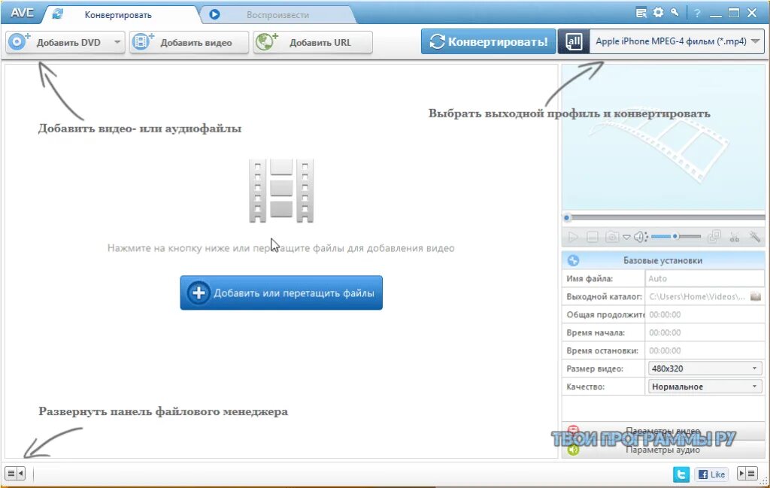Image resolution: width=770 pixels, height=488 pixels.
Task: Expand the Добавить DVD dropdown arrow
Action: (x=117, y=42)
